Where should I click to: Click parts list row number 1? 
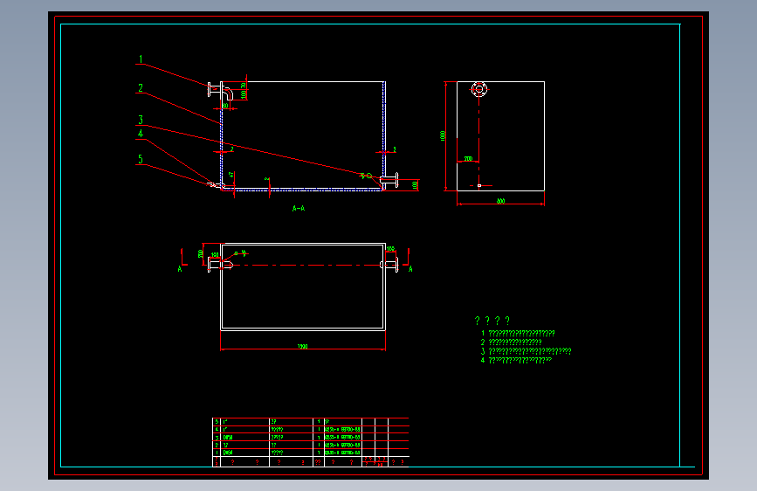311,453
